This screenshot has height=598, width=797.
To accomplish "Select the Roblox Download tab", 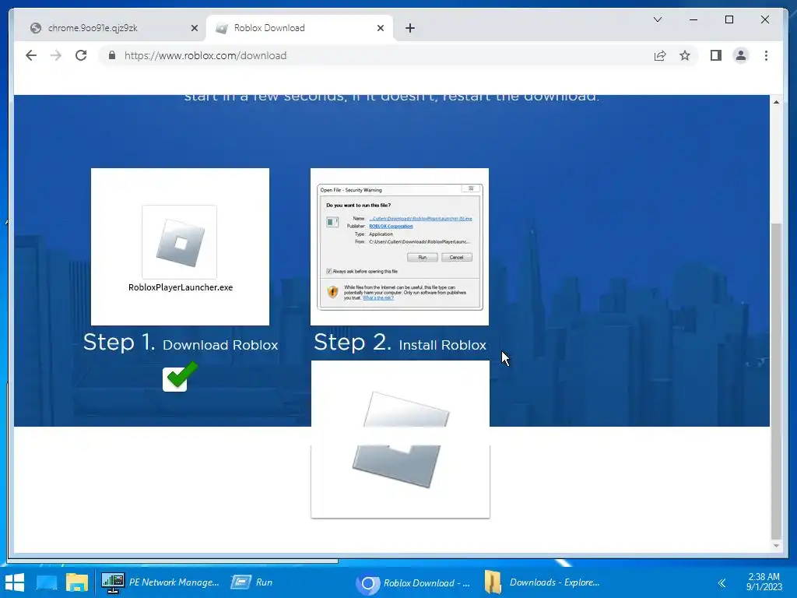I will pyautogui.click(x=299, y=28).
